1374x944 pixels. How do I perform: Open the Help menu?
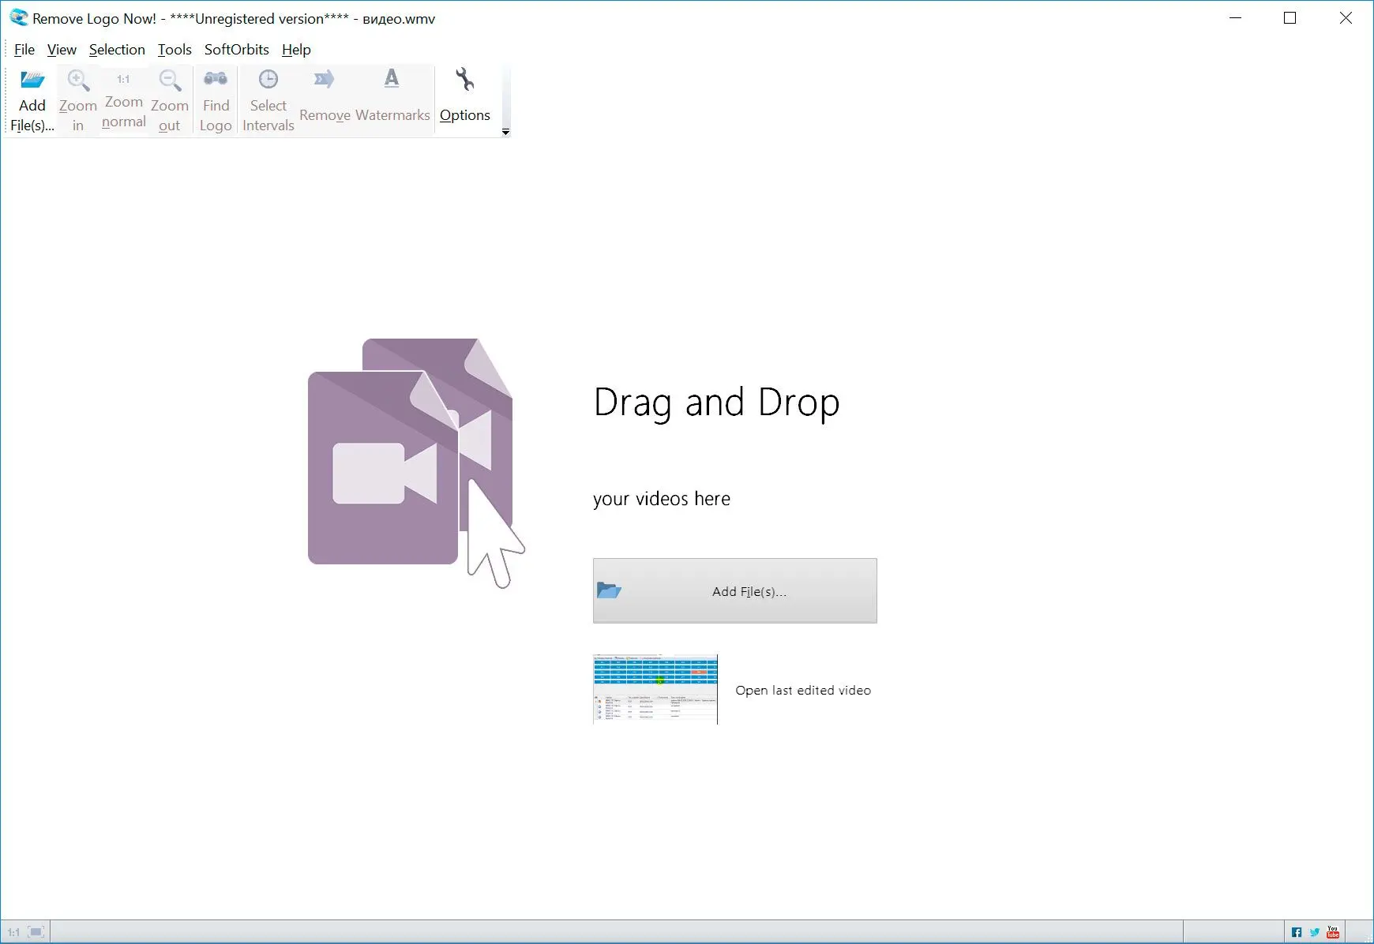(296, 50)
